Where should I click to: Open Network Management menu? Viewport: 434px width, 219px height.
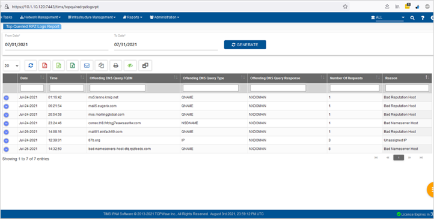[40, 17]
